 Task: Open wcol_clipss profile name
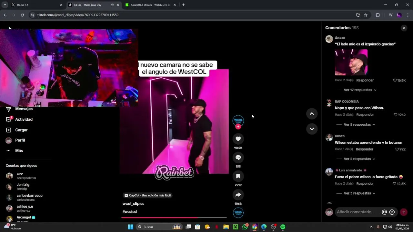point(133,204)
